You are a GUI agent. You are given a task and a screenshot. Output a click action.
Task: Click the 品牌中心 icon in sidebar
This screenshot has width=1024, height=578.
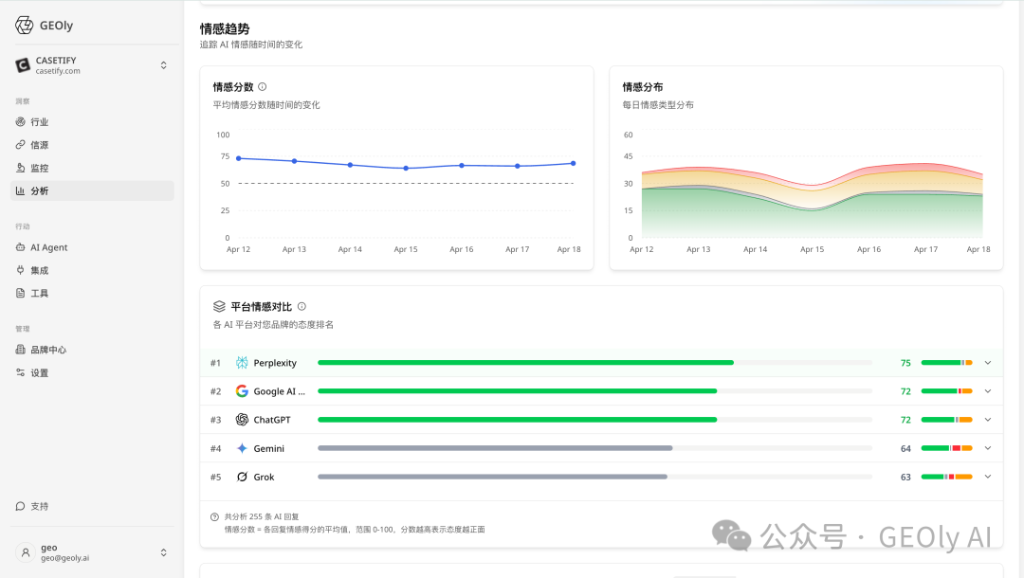click(x=20, y=350)
